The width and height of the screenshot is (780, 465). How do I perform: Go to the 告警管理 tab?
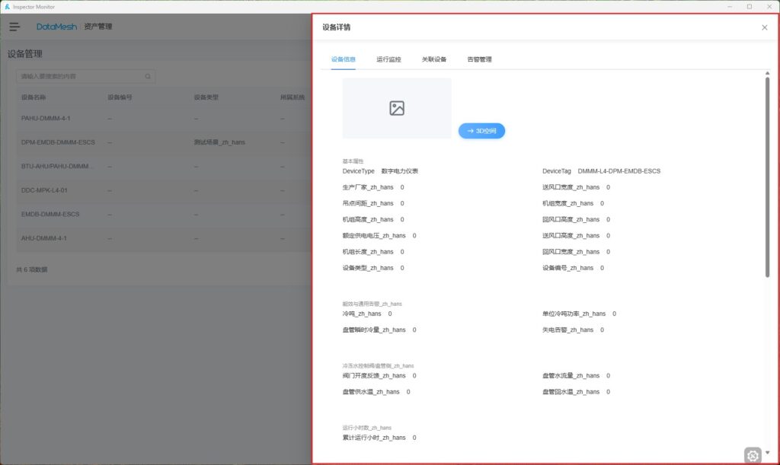pos(479,59)
